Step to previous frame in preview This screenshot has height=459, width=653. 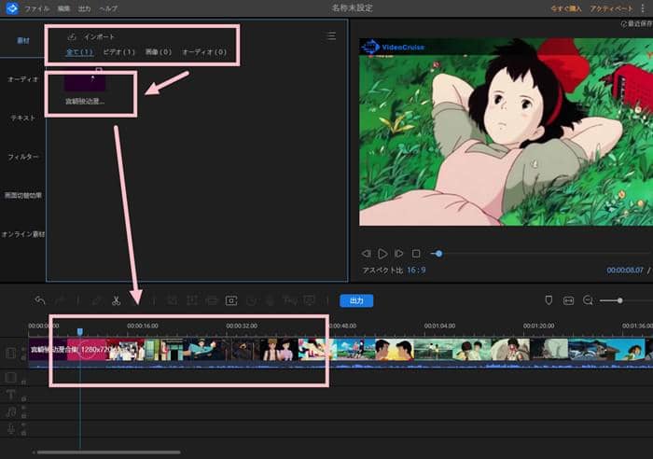coord(366,253)
